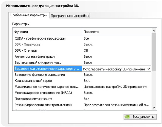The height and width of the screenshot is (127, 162).
Task: Open the dropdown arrow for Заранее подготовленные кадры
Action: 149,69
